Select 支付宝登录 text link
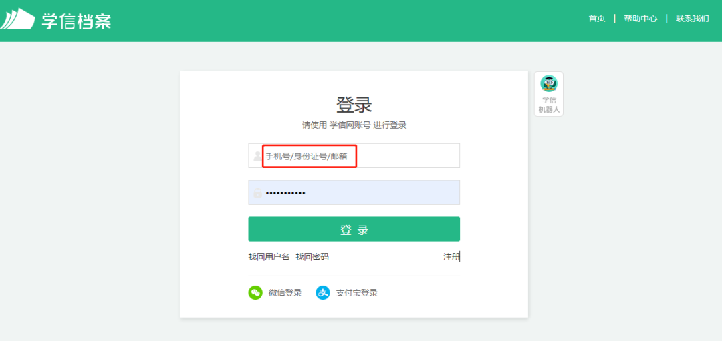Viewport: 722px width, 341px height. (357, 293)
